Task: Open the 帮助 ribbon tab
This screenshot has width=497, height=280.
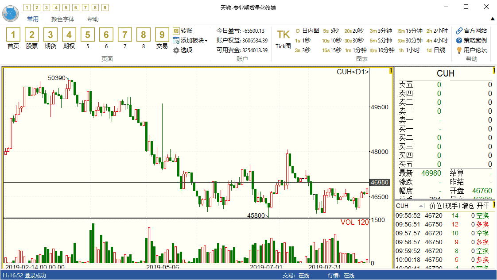Action: 93,19
